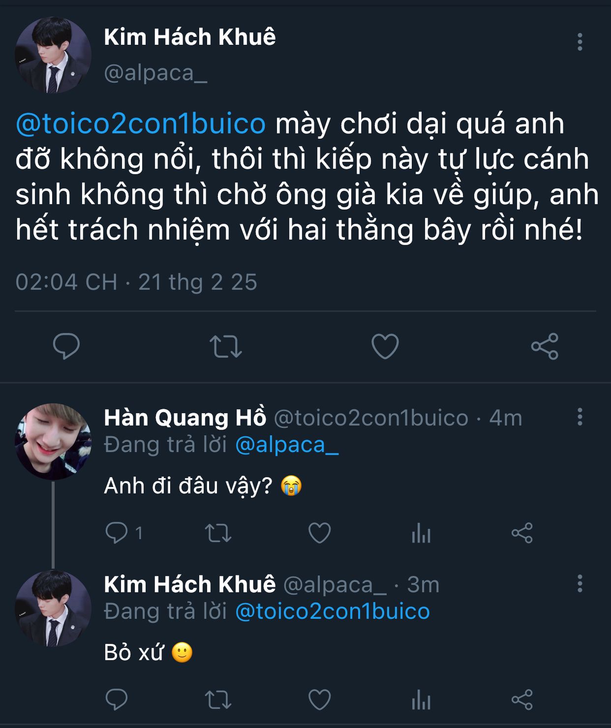
Task: Reply to "Anh đi đâu vậy?" tweet
Action: (x=117, y=533)
